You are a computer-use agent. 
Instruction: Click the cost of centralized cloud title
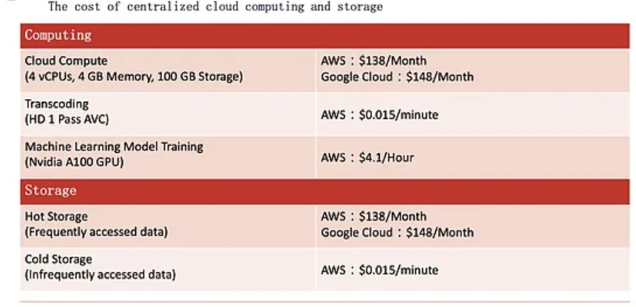(215, 6)
